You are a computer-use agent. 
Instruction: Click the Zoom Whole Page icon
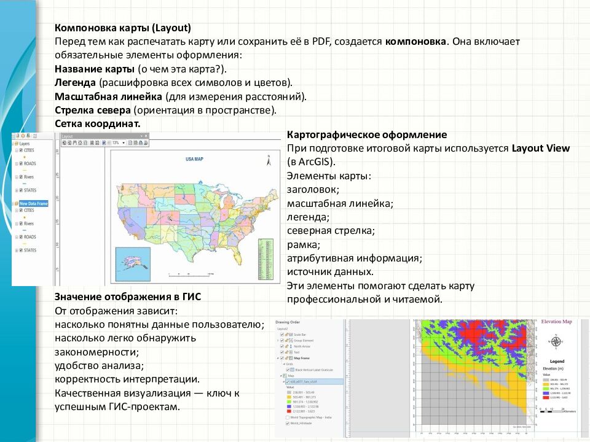click(x=81, y=144)
